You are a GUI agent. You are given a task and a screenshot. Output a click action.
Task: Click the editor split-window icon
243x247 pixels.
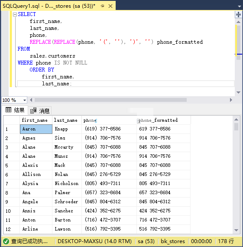tap(238, 14)
